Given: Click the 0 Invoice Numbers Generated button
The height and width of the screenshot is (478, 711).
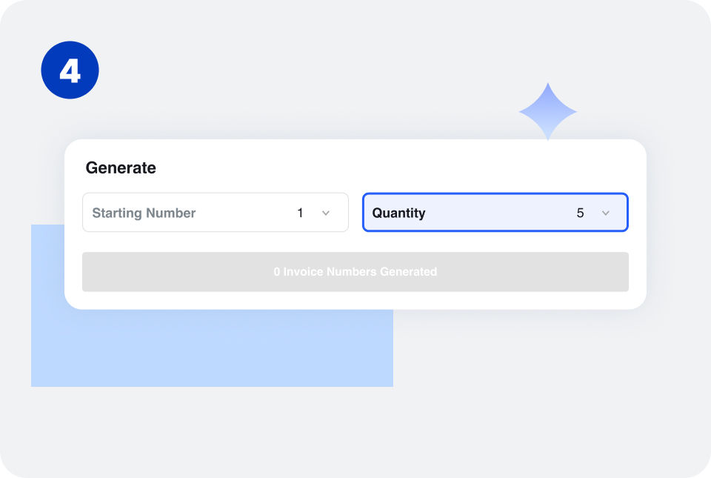Looking at the screenshot, I should tap(355, 272).
